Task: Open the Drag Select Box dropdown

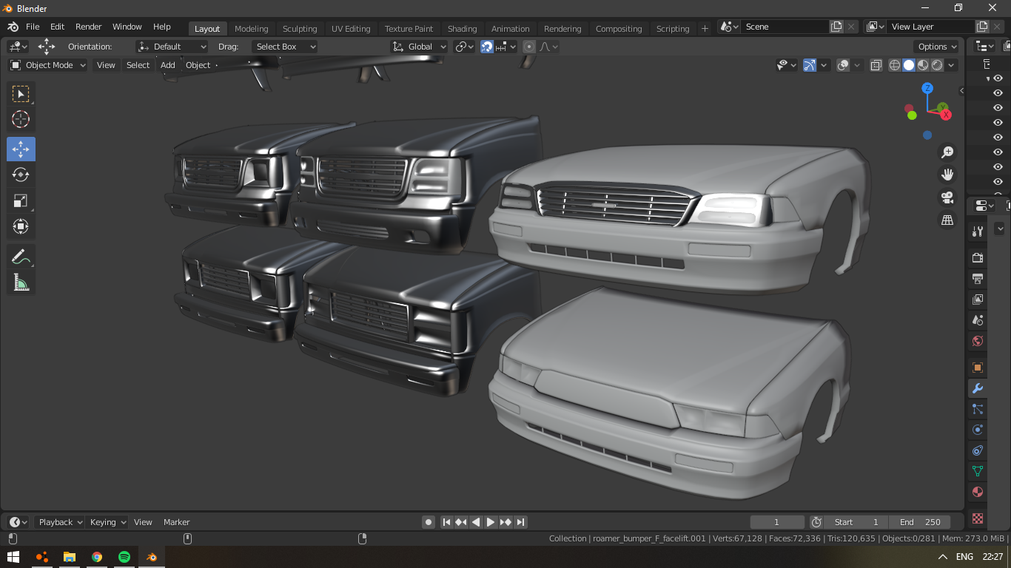Action: 284,47
